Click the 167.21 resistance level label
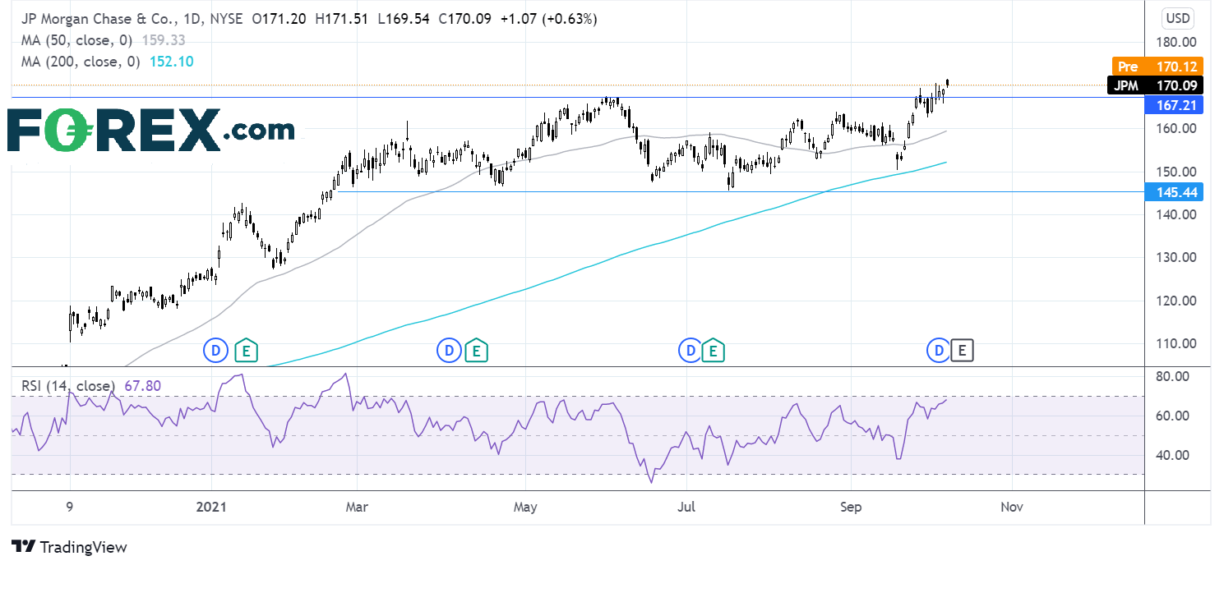The height and width of the screenshot is (602, 1224). (x=1174, y=105)
